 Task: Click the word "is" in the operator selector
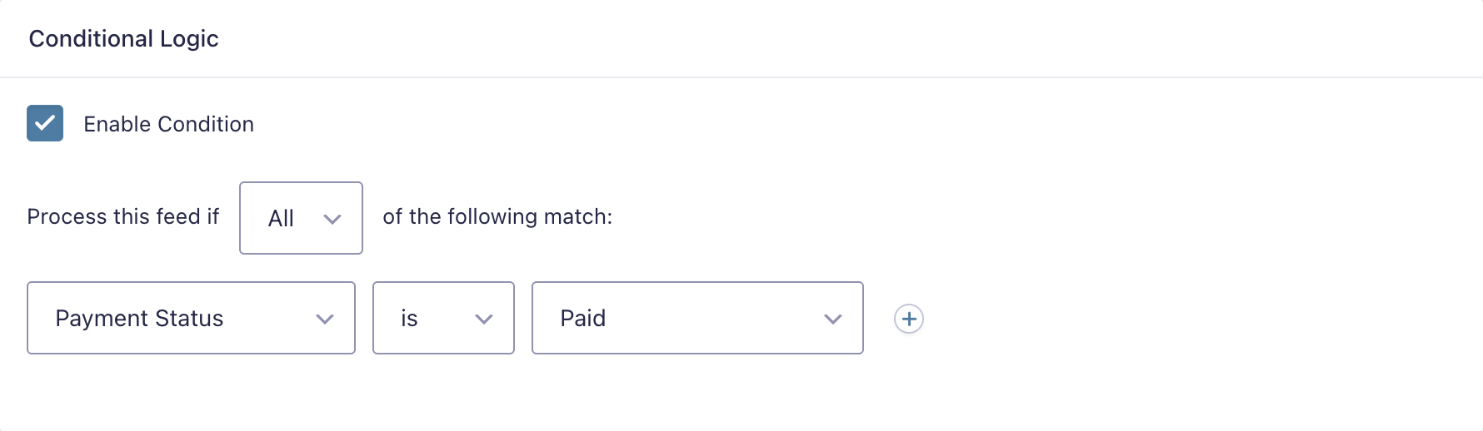tap(409, 318)
